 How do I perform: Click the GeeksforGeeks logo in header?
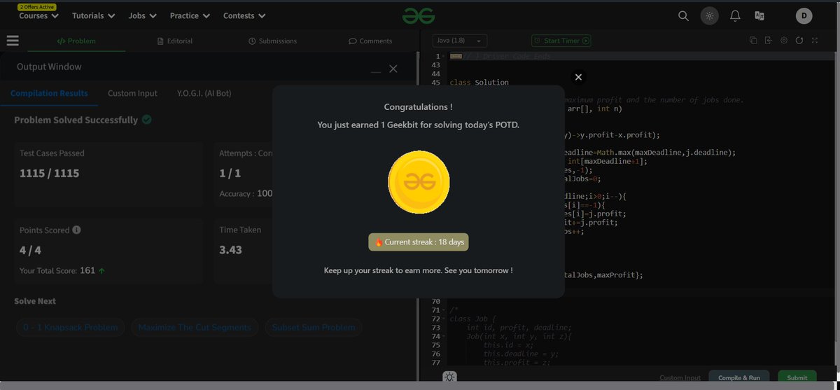click(x=419, y=15)
